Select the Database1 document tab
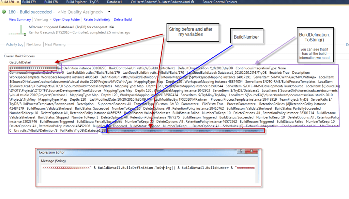The image size is (349, 199). pos(114,2)
